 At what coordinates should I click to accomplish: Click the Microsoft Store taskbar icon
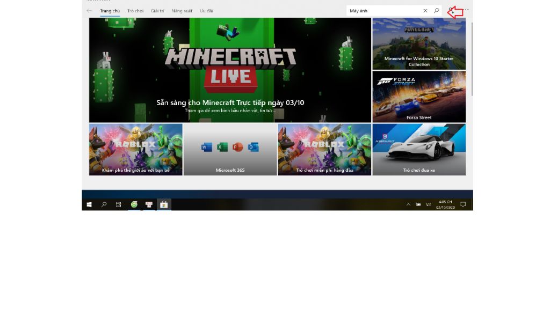pyautogui.click(x=164, y=204)
